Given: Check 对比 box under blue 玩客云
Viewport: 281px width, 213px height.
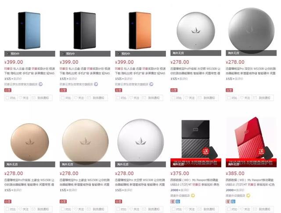Looking at the screenshot, I should [x=7, y=98].
